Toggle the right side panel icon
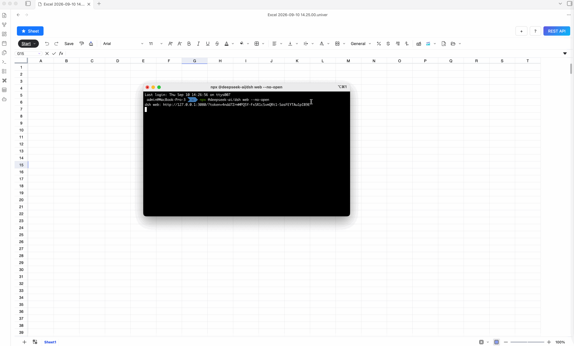 [x=569, y=4]
